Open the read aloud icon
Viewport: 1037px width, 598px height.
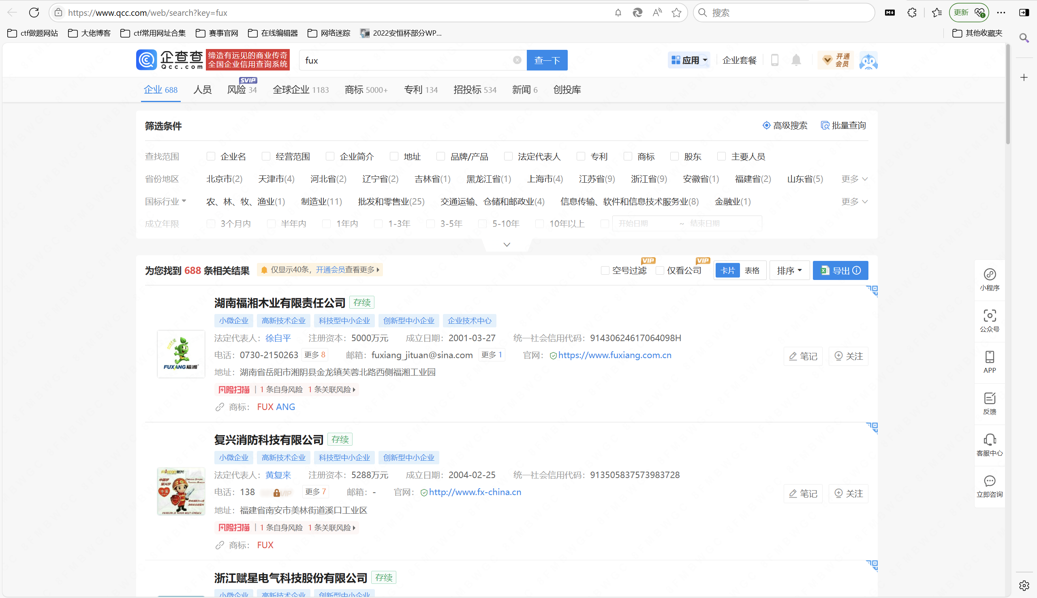pyautogui.click(x=657, y=13)
